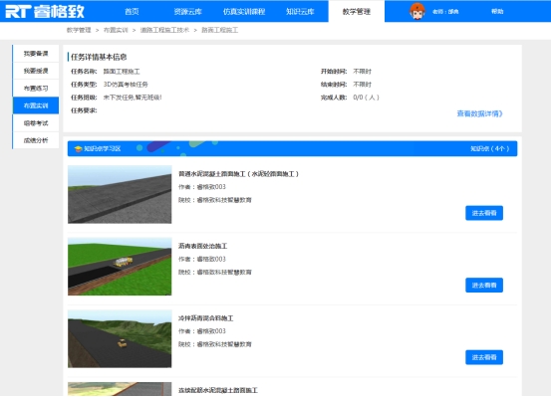
Task: Click the RT 睿格致 logo
Action: click(45, 11)
